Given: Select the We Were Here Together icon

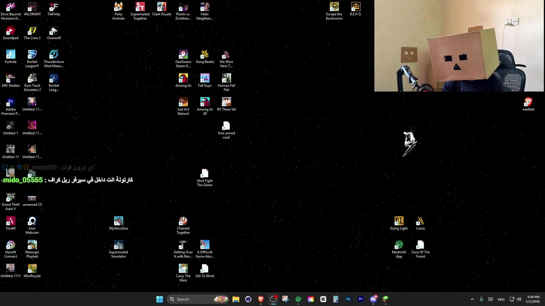Looking at the screenshot, I should pos(226,59).
